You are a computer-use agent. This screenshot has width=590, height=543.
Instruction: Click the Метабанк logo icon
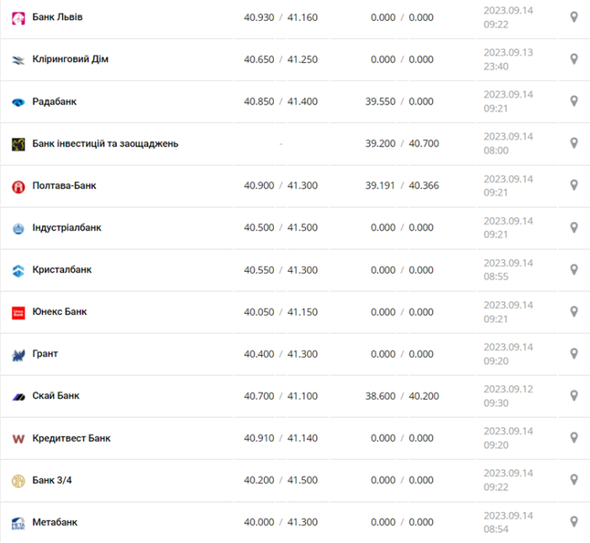pos(19,523)
